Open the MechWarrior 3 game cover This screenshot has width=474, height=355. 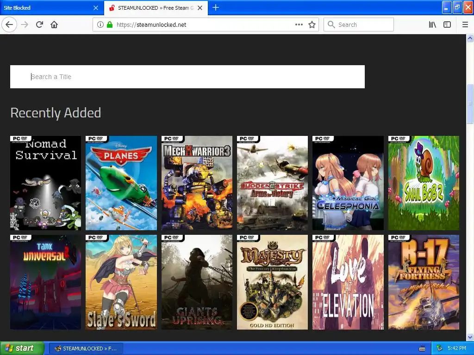tap(197, 183)
